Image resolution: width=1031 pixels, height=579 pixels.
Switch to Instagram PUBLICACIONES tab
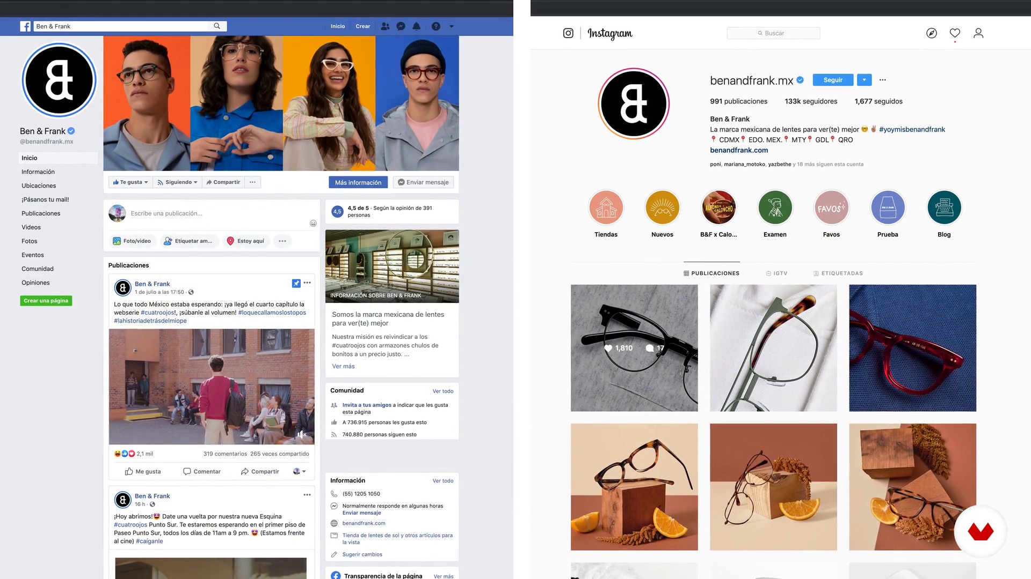coord(711,273)
